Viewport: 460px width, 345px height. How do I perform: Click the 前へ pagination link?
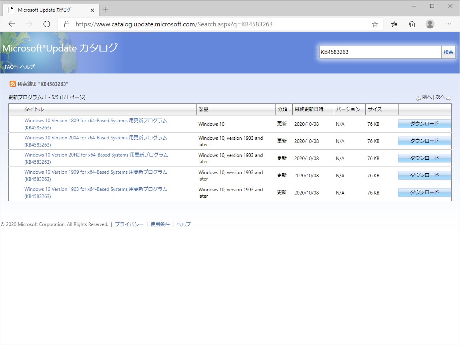pos(427,97)
